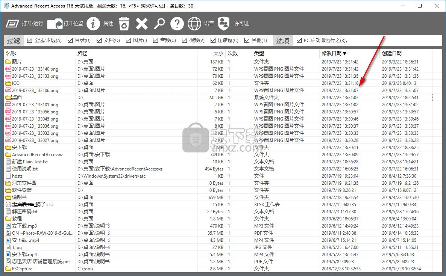The height and width of the screenshot is (276, 446).
Task: Select 2019-07-23_133027.png file name
Action: click(x=35, y=140)
